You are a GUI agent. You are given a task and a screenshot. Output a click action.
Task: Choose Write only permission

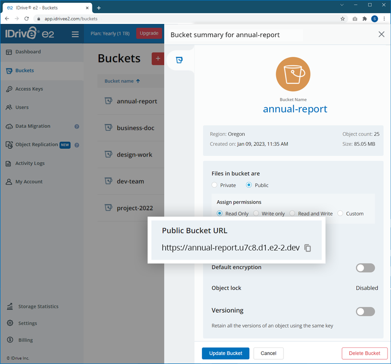(x=256, y=213)
